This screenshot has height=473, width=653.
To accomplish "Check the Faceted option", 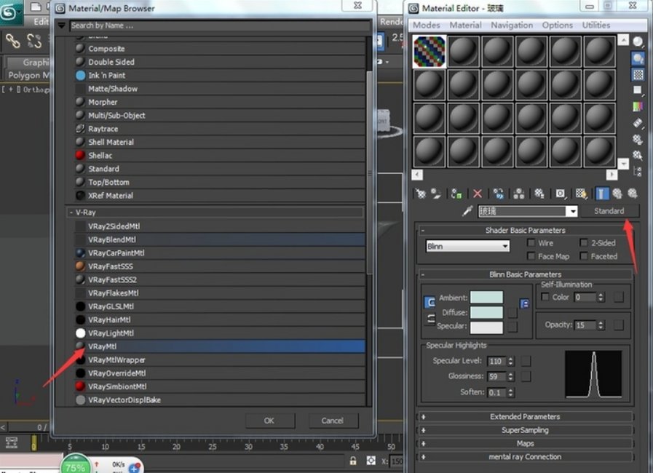I will (584, 256).
